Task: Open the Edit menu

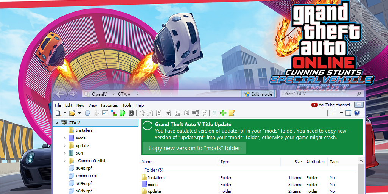Action: point(69,105)
